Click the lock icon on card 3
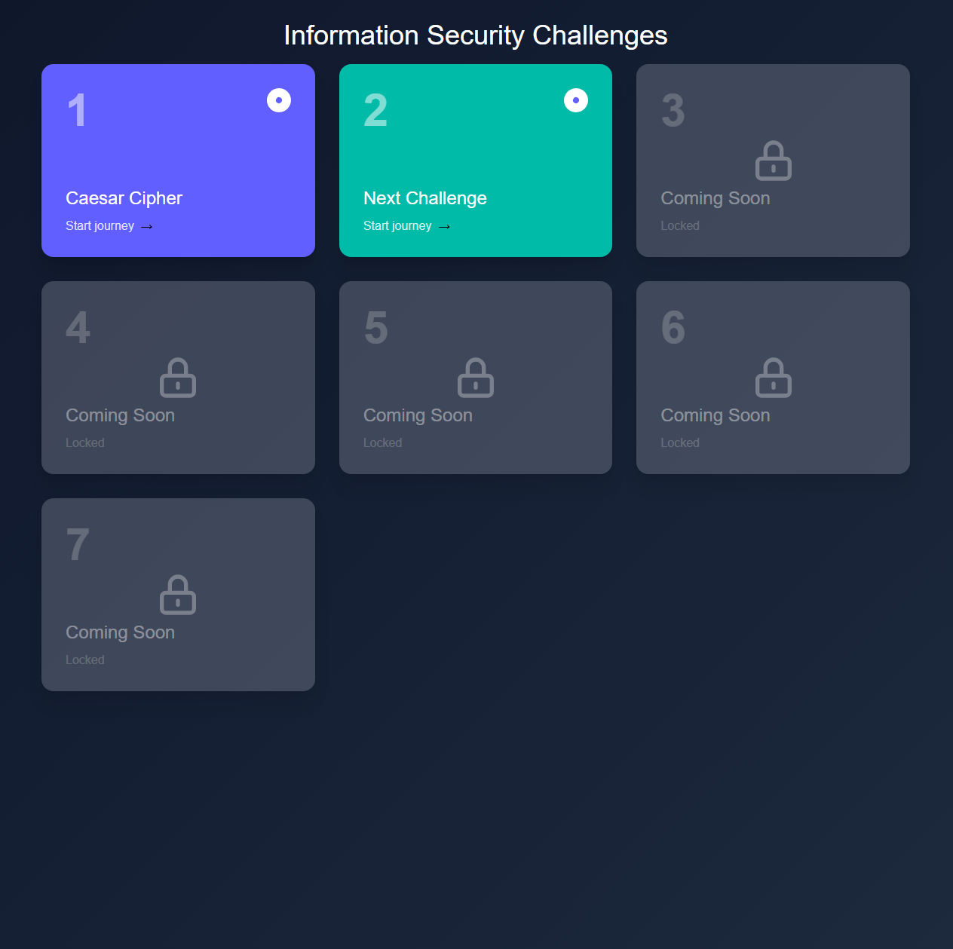 (x=773, y=161)
